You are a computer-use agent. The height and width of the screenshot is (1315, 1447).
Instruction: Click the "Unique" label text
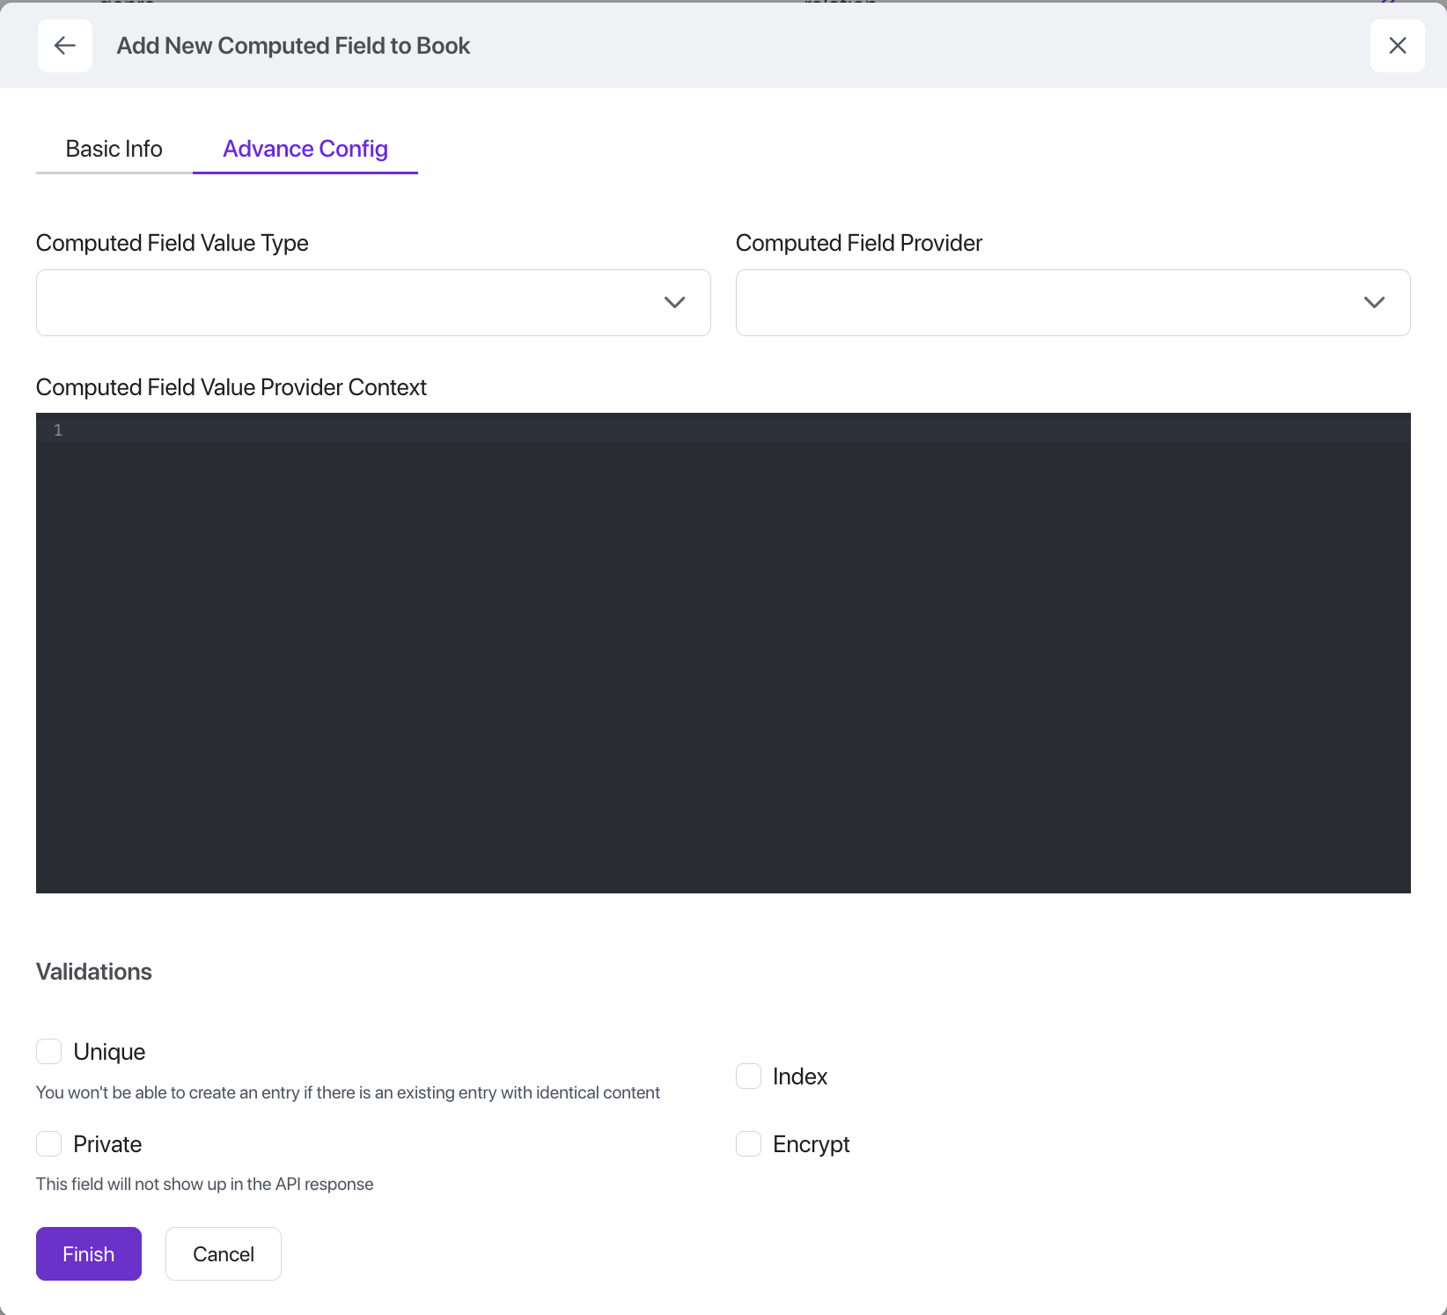(x=109, y=1052)
